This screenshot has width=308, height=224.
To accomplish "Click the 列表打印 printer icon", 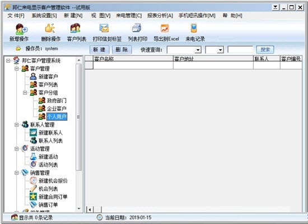I will [137, 28].
